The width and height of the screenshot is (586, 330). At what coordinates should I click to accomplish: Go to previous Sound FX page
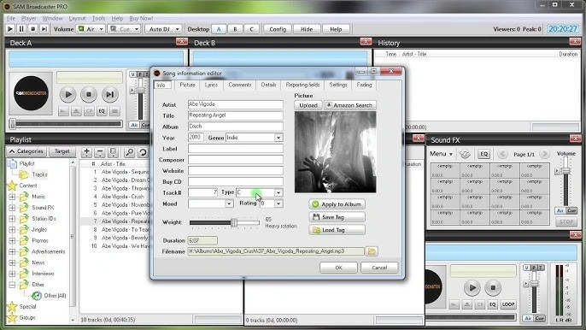point(502,154)
